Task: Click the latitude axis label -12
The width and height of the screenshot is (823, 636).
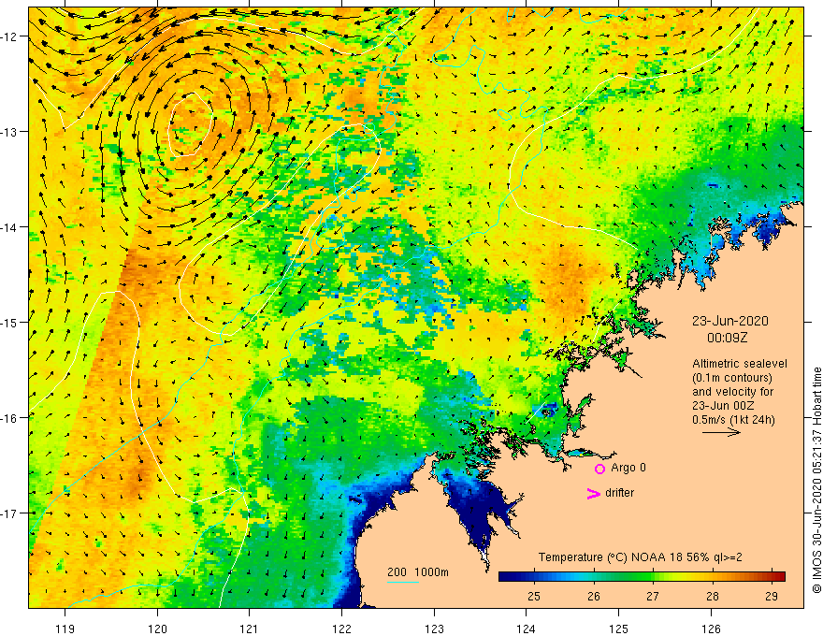Action: 10,36
